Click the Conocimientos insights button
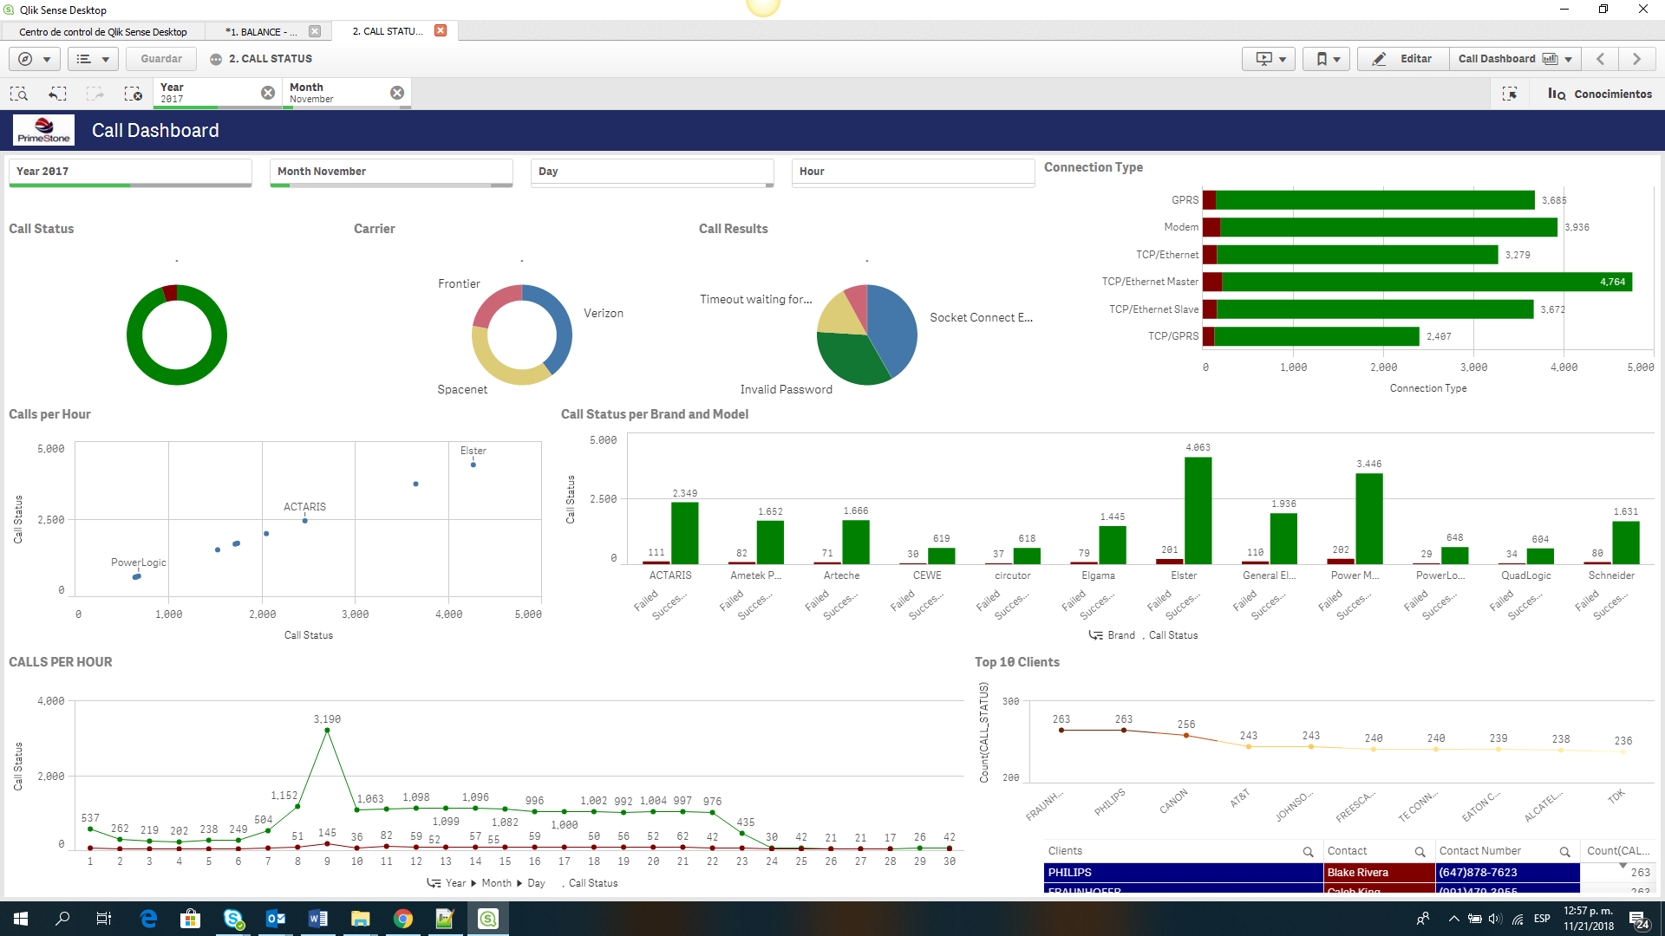 click(1600, 94)
